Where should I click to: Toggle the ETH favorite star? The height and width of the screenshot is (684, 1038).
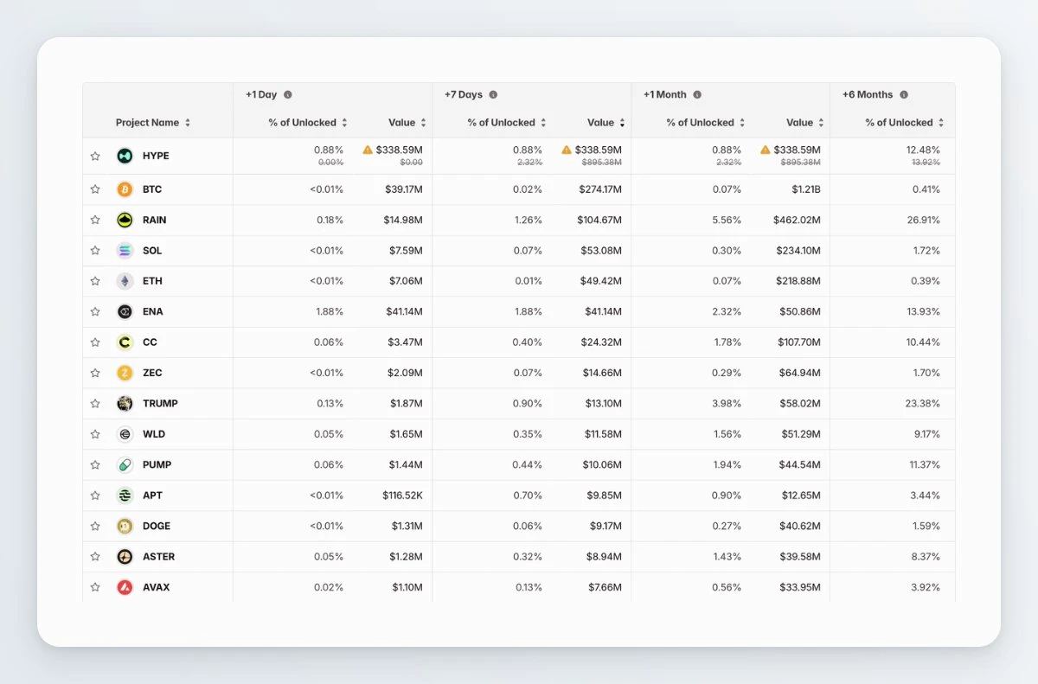tap(95, 281)
